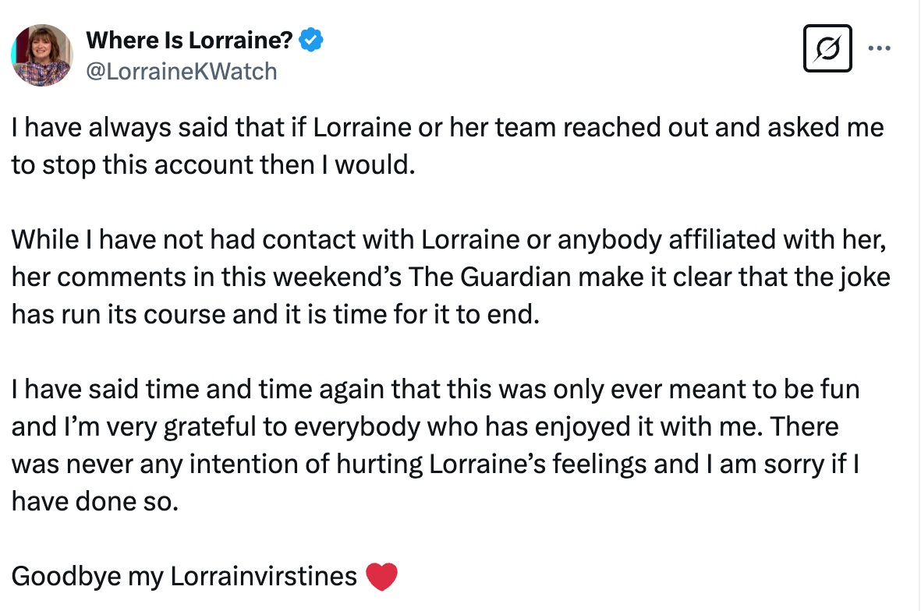The height and width of the screenshot is (611, 921).
Task: Click the line beginning "I have always said"
Action: click(x=448, y=127)
